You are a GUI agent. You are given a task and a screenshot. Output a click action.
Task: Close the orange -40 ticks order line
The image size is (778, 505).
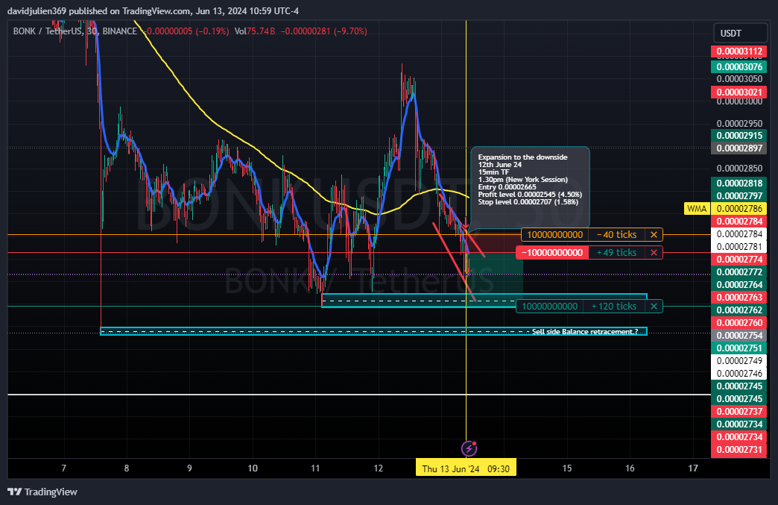654,234
